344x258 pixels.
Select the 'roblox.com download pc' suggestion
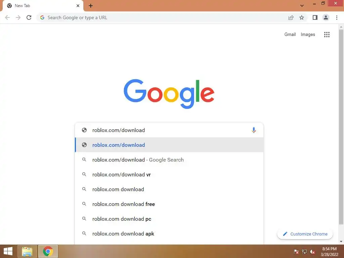point(169,219)
